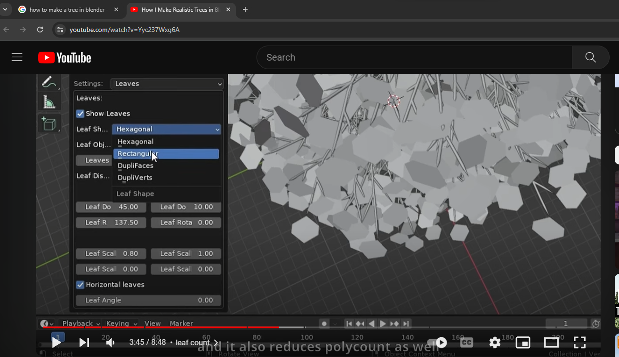This screenshot has width=619, height=357.
Task: Go to the YouTube home logo
Action: (64, 57)
